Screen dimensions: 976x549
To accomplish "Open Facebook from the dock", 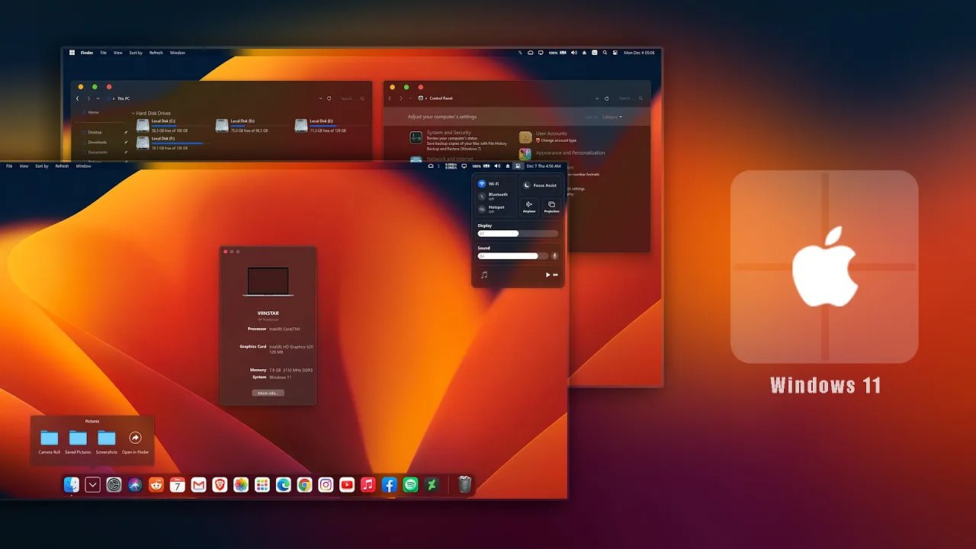I will [x=389, y=485].
